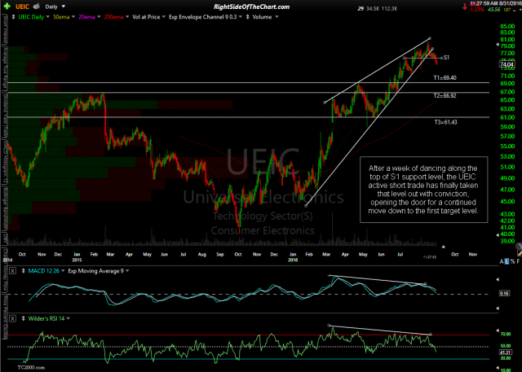Click the 85.00 price axis label

tap(507, 26)
